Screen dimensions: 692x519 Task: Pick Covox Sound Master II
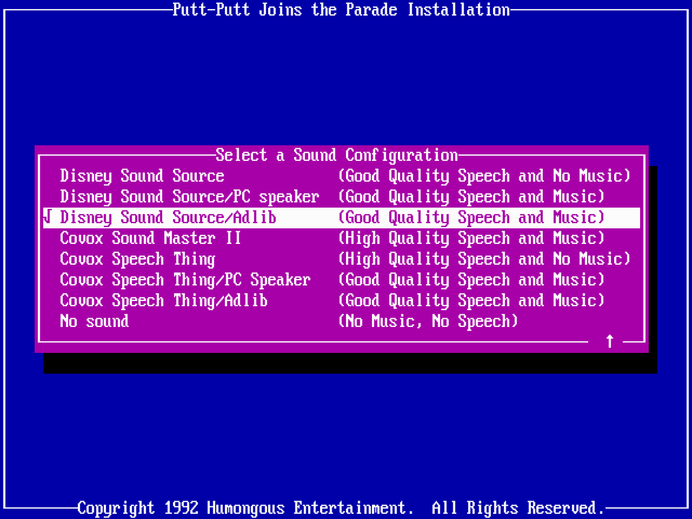pos(341,239)
